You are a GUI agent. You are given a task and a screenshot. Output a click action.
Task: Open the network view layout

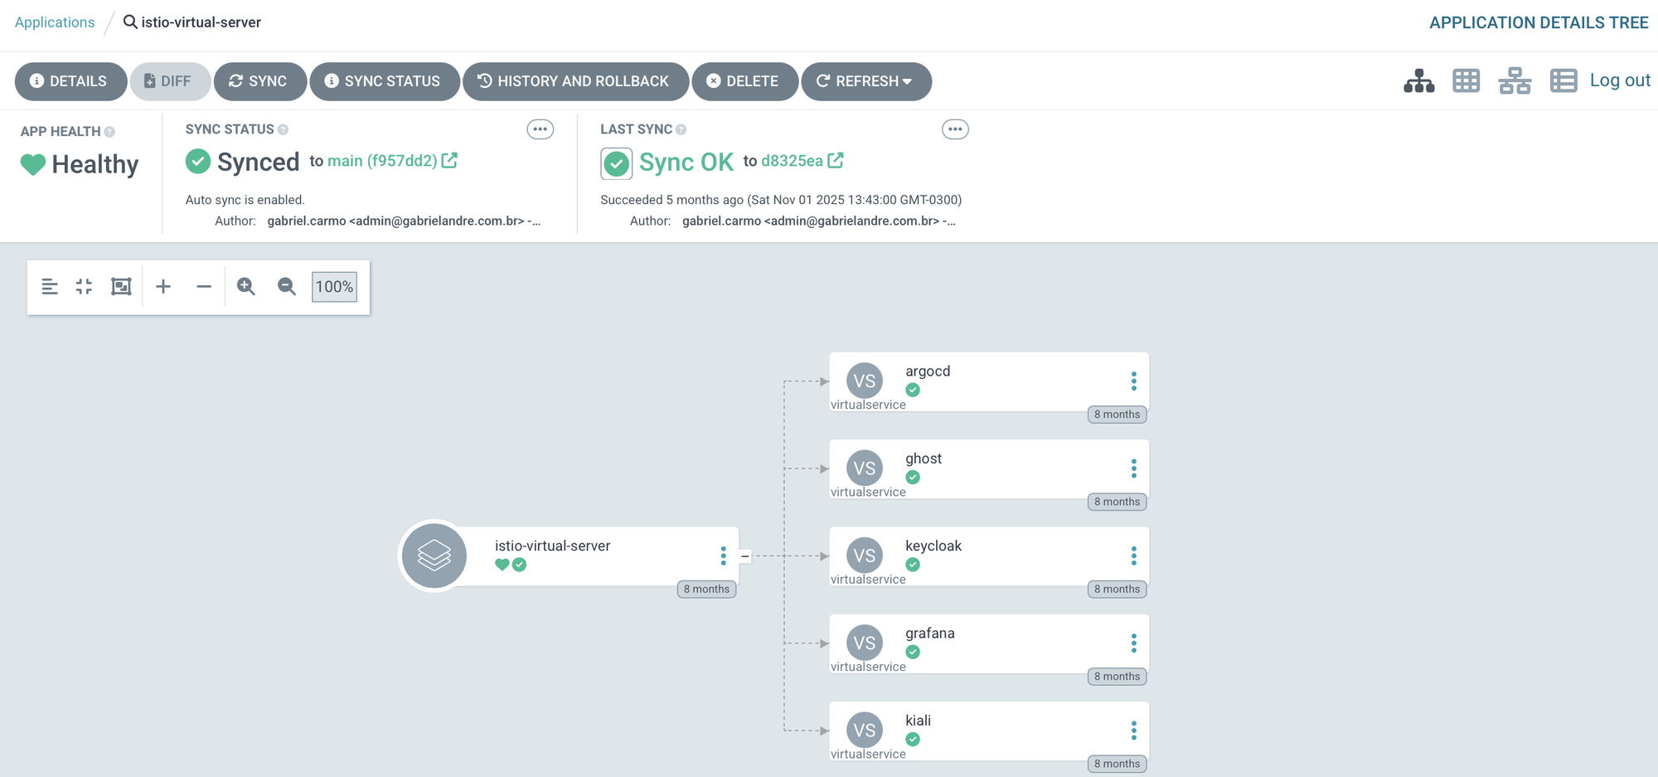click(x=1515, y=81)
